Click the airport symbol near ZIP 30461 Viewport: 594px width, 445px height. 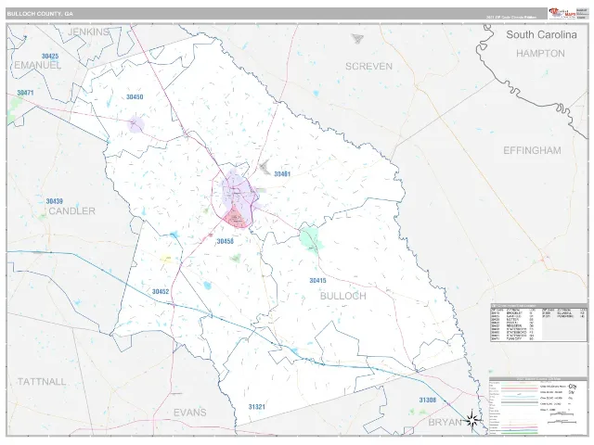coord(265,167)
